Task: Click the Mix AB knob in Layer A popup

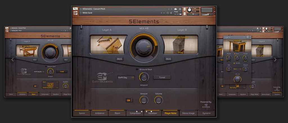Action: point(237,79)
